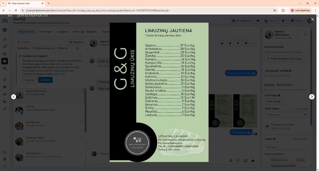Filter by Neskaitytas
This screenshot has width=319, height=171.
click(24, 48)
